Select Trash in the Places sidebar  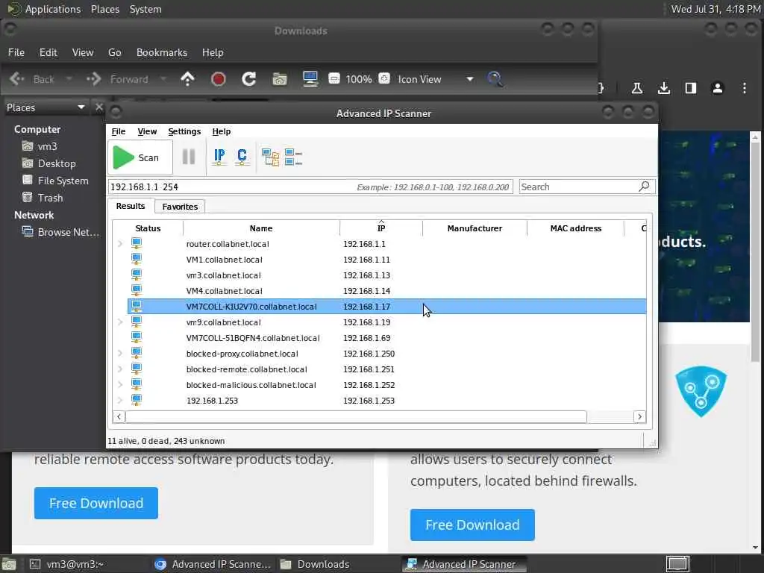pyautogui.click(x=50, y=198)
